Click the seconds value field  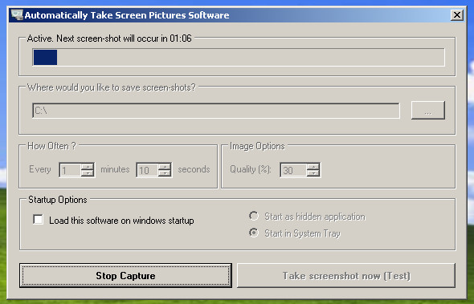(147, 170)
